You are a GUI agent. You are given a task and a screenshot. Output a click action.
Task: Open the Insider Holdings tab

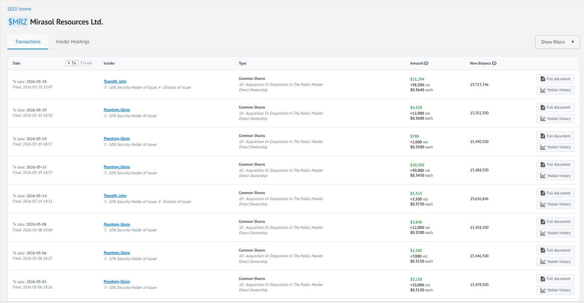pyautogui.click(x=72, y=42)
